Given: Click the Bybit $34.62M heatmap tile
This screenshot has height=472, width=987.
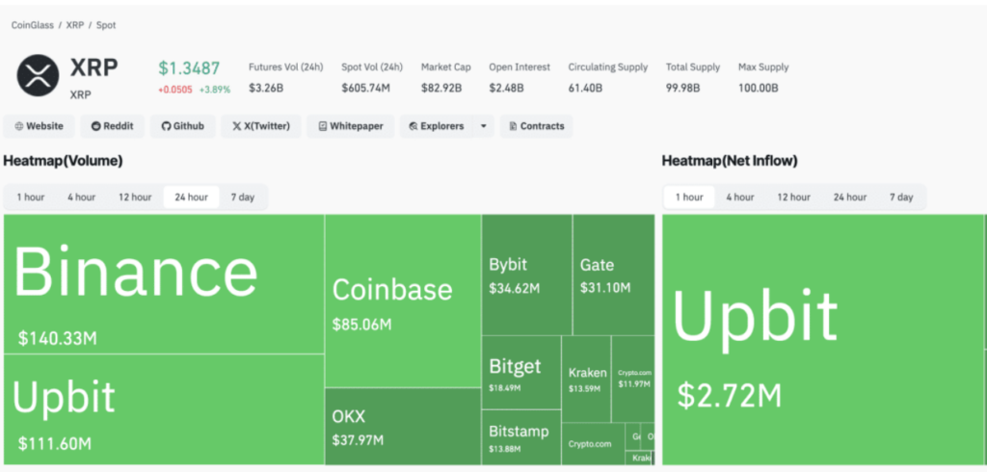Looking at the screenshot, I should [x=527, y=275].
